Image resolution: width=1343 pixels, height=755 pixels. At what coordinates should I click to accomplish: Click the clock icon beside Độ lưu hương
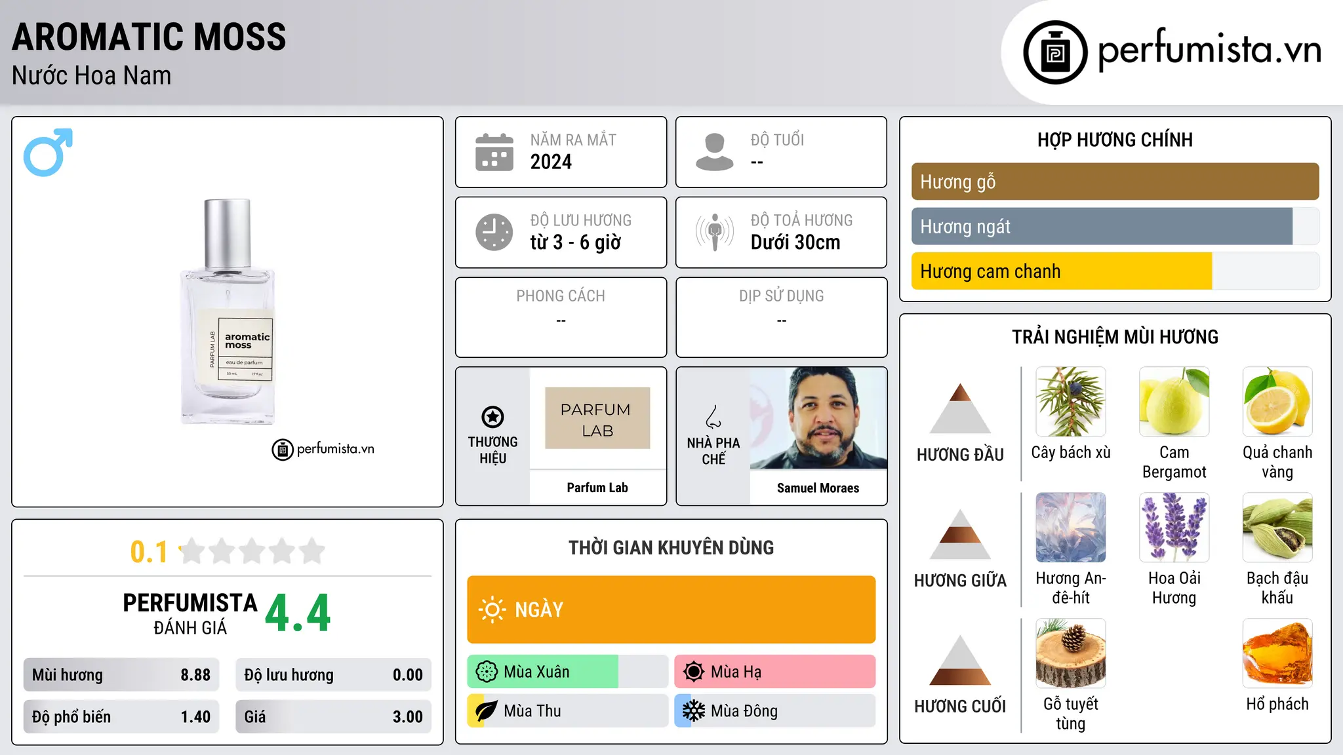494,232
